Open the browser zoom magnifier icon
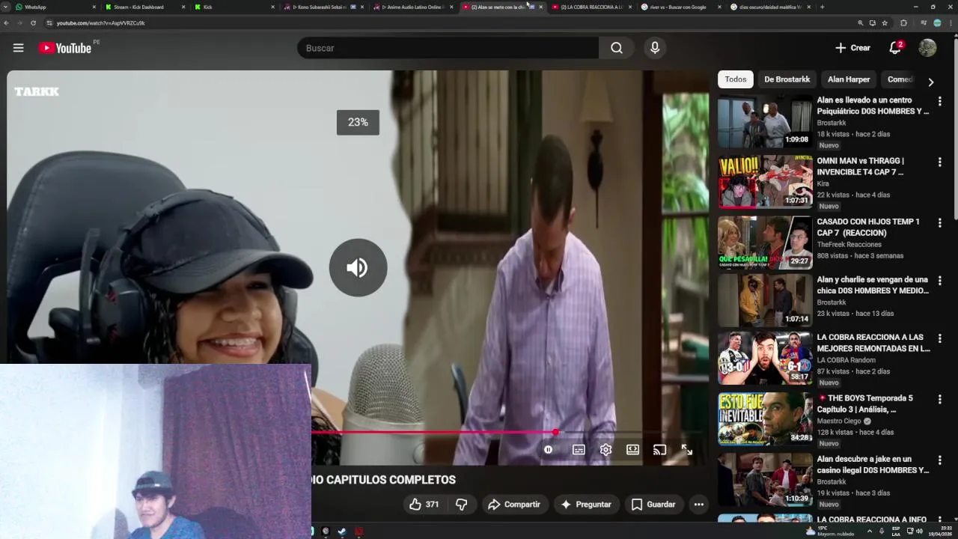The image size is (958, 539). [x=861, y=23]
